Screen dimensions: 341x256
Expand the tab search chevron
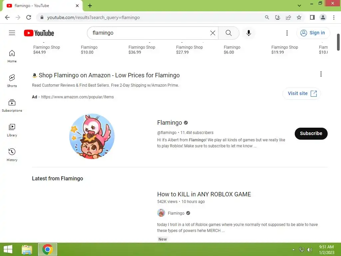tap(299, 6)
